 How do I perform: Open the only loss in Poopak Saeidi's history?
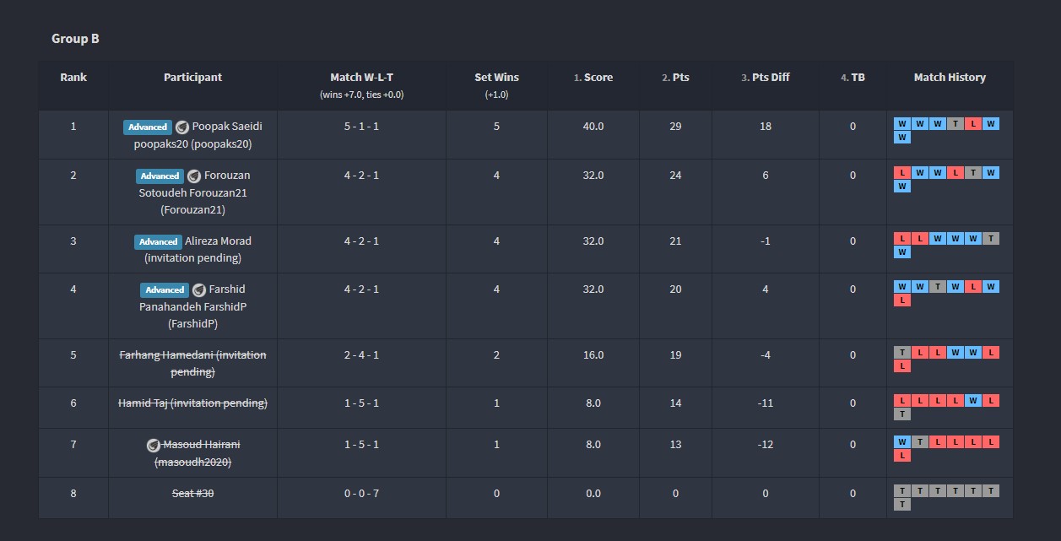(973, 124)
